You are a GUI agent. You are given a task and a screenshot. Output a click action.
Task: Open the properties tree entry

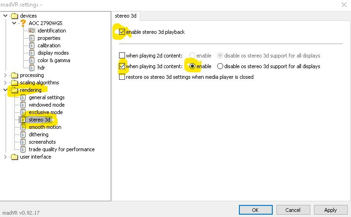click(49, 38)
